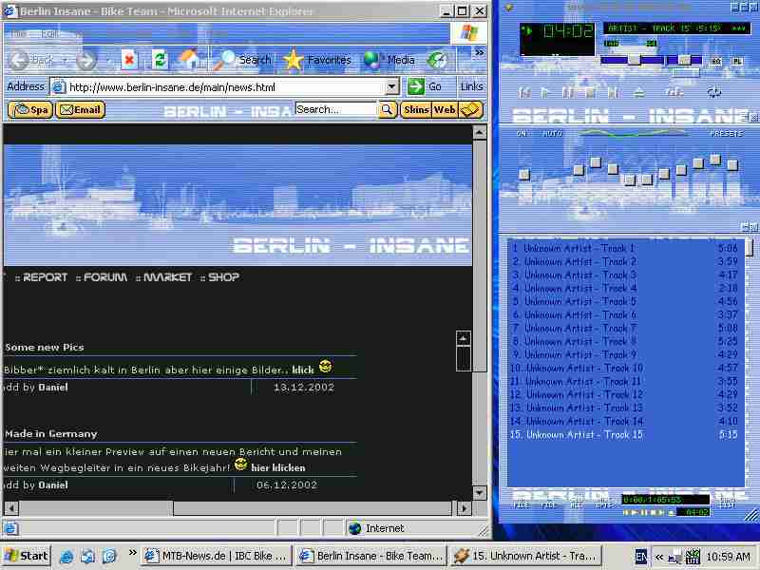Image resolution: width=760 pixels, height=570 pixels.
Task: Open the Search pane in the toolbar
Action: (242, 60)
